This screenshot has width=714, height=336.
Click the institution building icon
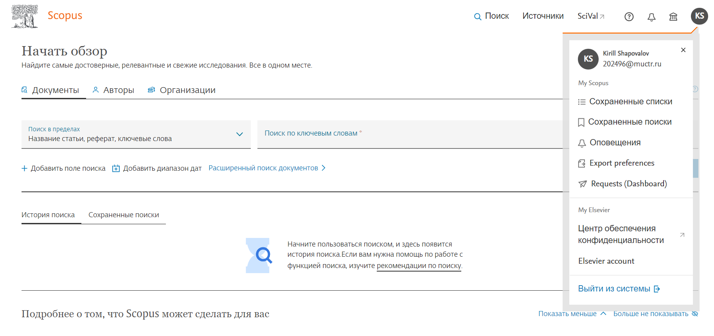coord(673,17)
